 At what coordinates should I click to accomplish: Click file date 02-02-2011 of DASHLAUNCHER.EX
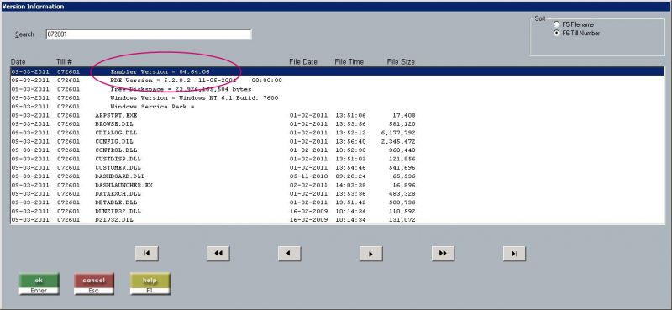pos(308,185)
